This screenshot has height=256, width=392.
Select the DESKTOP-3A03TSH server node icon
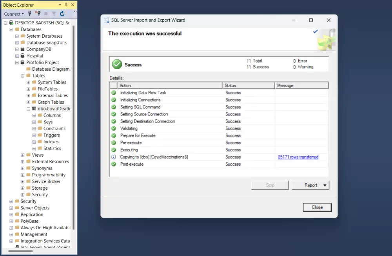[x=11, y=22]
